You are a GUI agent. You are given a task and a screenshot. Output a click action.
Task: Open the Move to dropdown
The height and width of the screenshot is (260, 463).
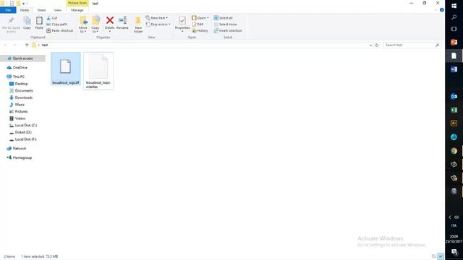[x=83, y=25]
